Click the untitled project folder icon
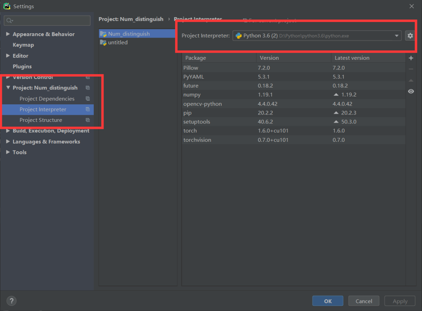The height and width of the screenshot is (311, 422). (103, 43)
